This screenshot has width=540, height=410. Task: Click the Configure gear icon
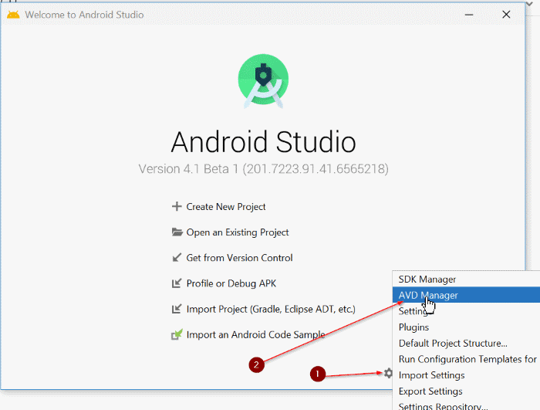point(388,373)
